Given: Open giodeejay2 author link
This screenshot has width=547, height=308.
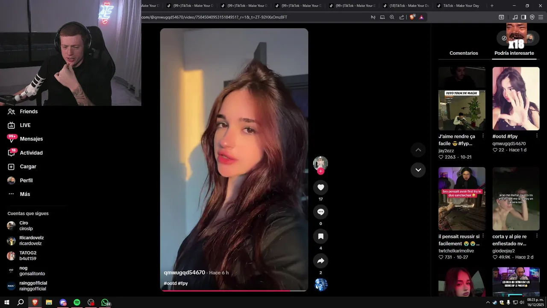Looking at the screenshot, I should pos(503,251).
